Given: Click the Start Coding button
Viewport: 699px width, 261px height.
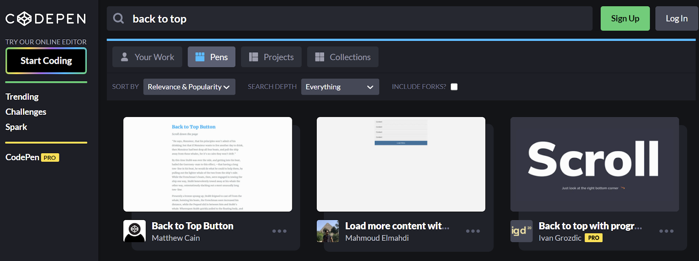Looking at the screenshot, I should coord(46,61).
